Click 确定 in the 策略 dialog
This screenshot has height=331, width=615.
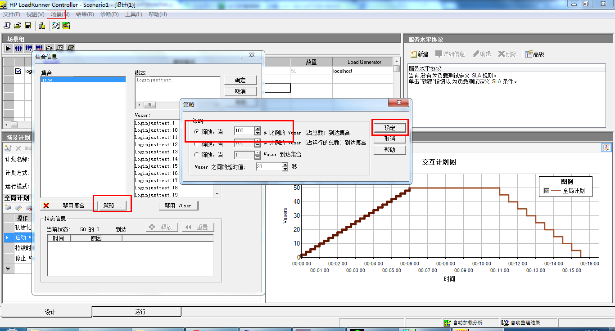click(390, 128)
